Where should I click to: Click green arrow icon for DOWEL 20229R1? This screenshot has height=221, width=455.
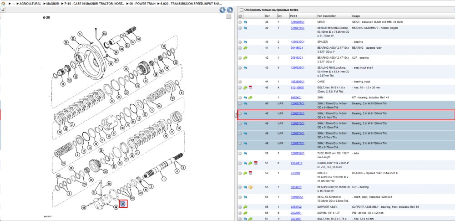click(245, 213)
